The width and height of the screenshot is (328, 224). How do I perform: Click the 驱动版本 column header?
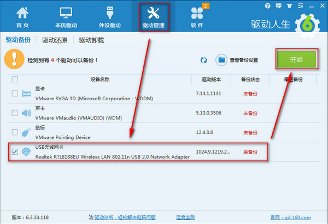(211, 80)
